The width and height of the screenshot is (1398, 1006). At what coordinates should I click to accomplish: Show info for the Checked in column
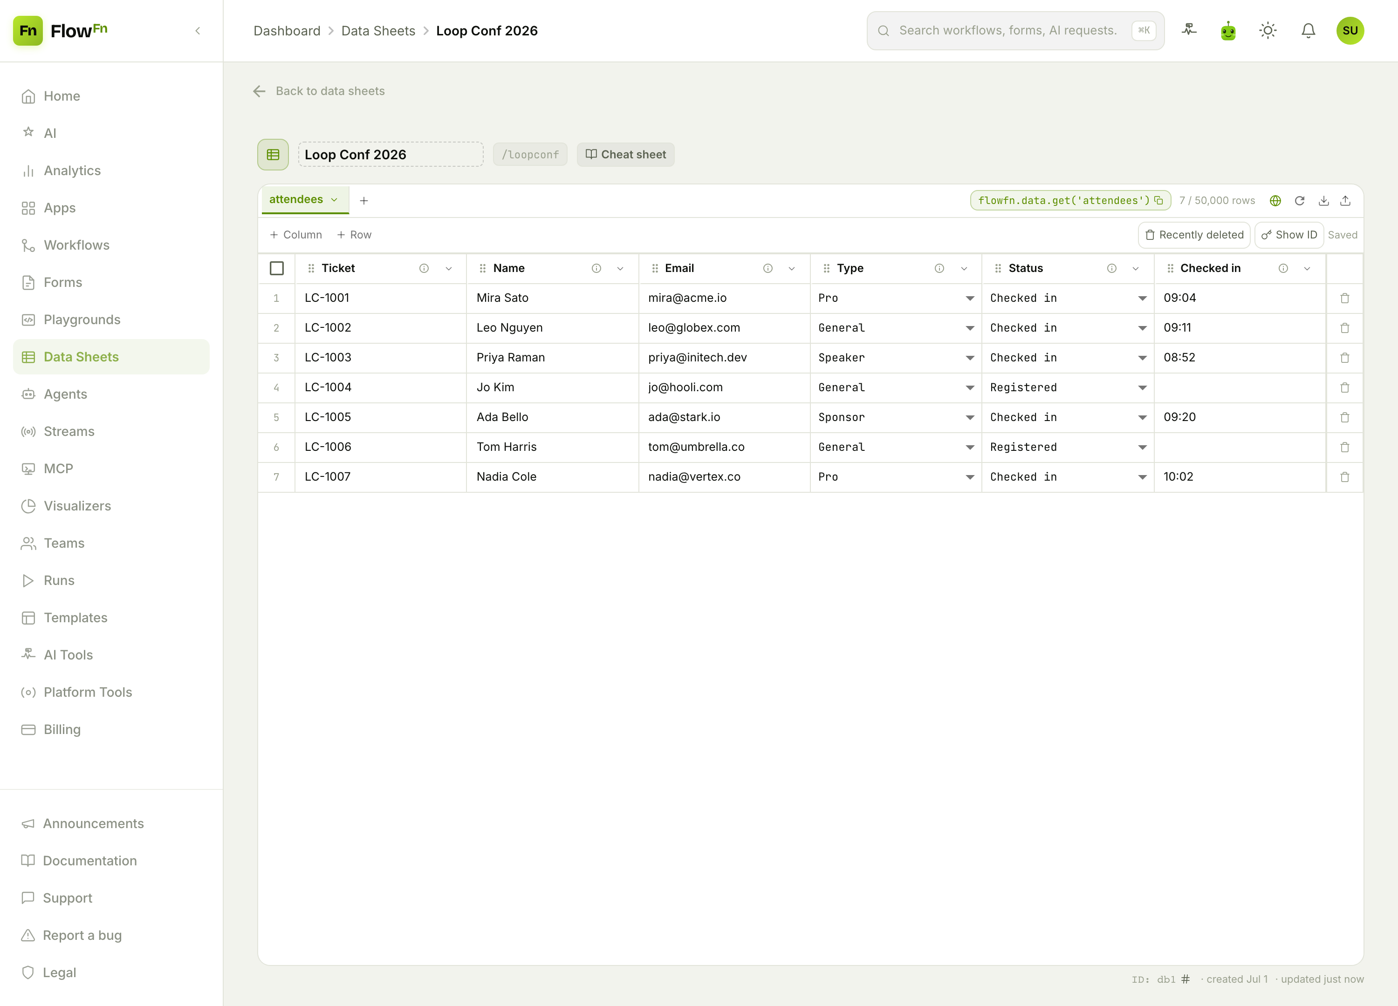pyautogui.click(x=1283, y=269)
